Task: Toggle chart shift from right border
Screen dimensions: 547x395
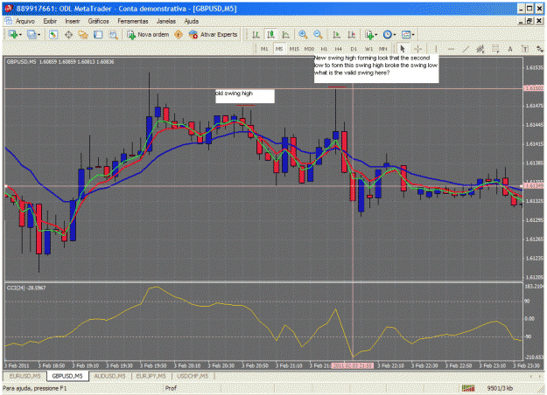Action: 351,34
